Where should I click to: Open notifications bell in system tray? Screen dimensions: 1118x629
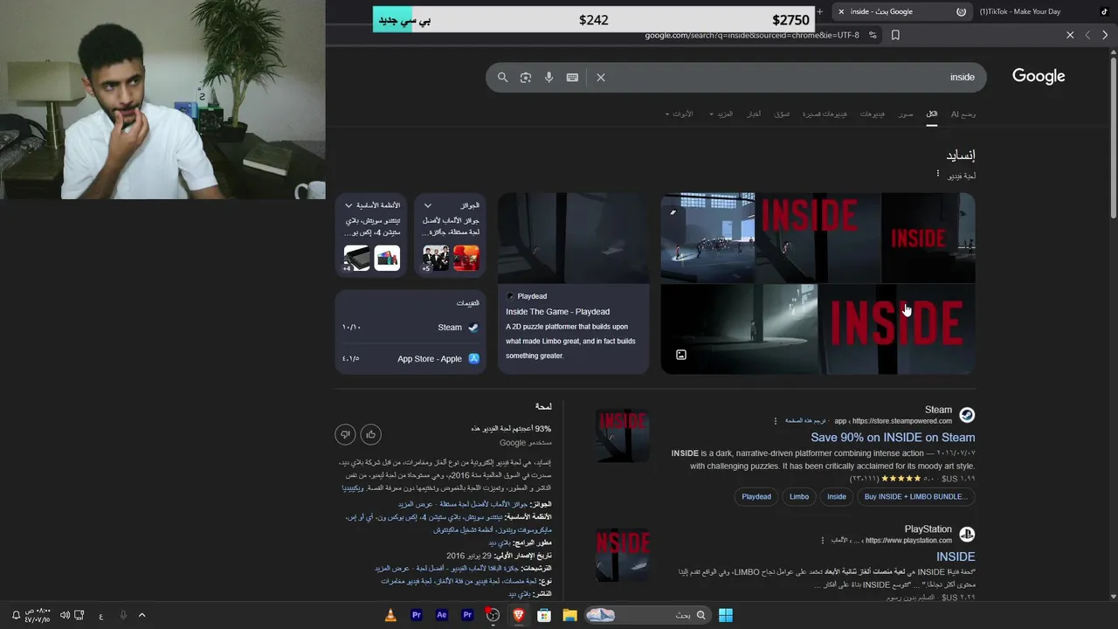click(16, 615)
